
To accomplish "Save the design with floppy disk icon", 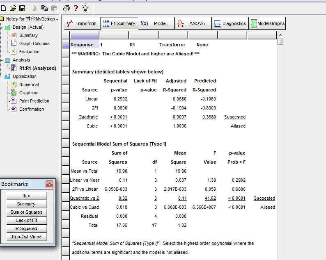I will (x=22, y=8).
